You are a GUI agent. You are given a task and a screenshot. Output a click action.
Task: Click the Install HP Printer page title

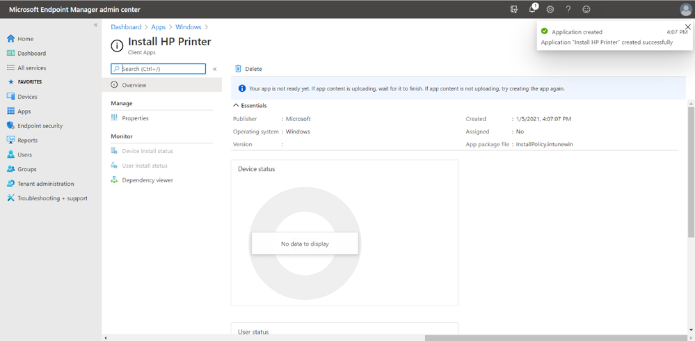pos(169,42)
